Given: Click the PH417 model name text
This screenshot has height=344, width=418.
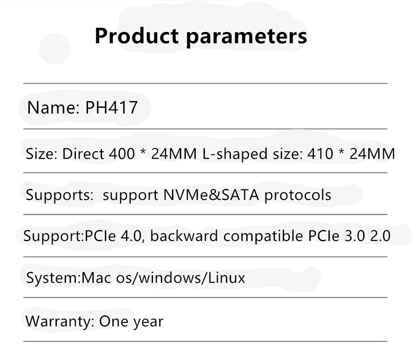Looking at the screenshot, I should 112,108.
